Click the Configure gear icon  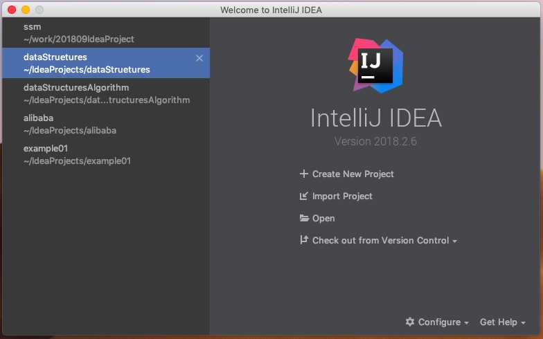click(x=410, y=322)
